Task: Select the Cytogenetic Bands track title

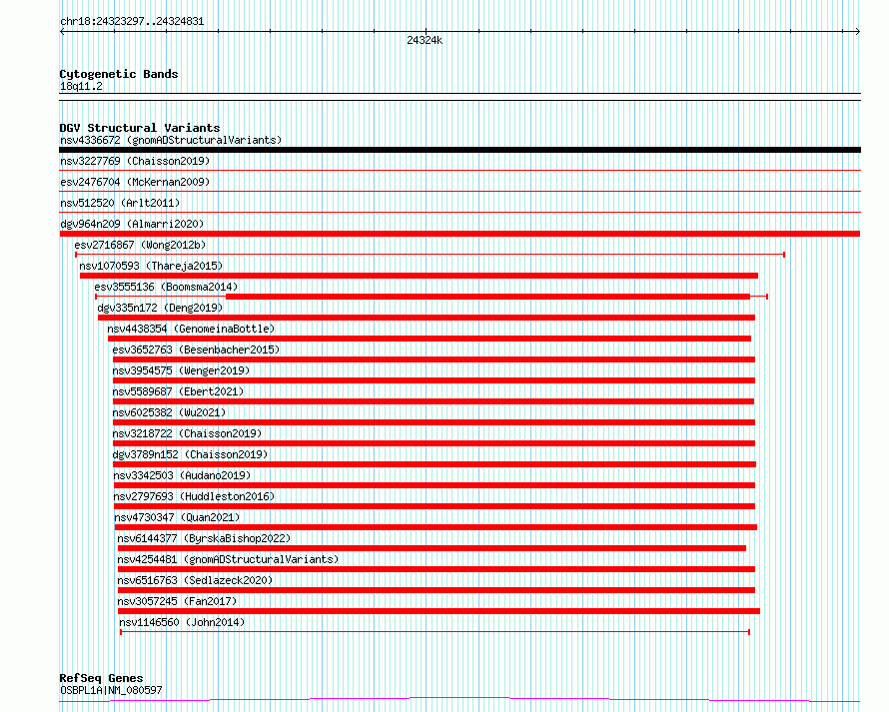Action: click(x=119, y=74)
